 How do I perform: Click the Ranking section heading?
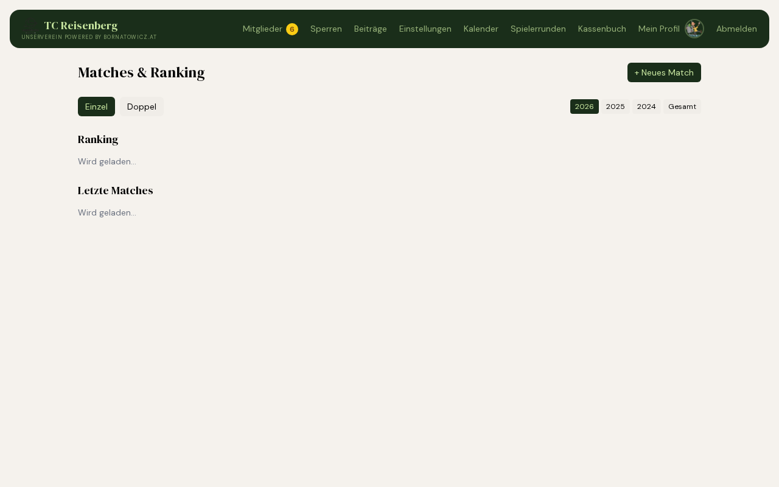[98, 139]
